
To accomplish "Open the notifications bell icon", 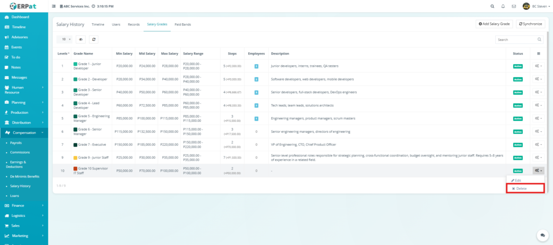I will coord(503,6).
